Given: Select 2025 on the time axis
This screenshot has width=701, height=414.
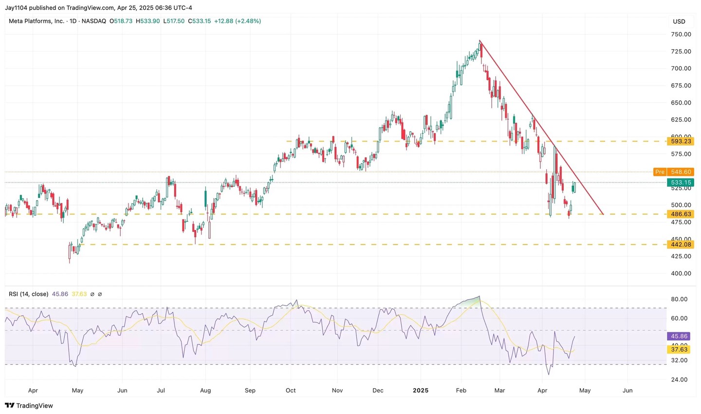Looking at the screenshot, I should pyautogui.click(x=421, y=390).
